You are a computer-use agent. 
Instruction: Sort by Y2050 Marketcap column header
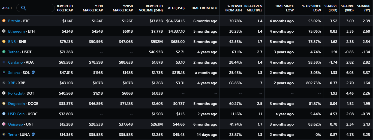coord(123,8)
